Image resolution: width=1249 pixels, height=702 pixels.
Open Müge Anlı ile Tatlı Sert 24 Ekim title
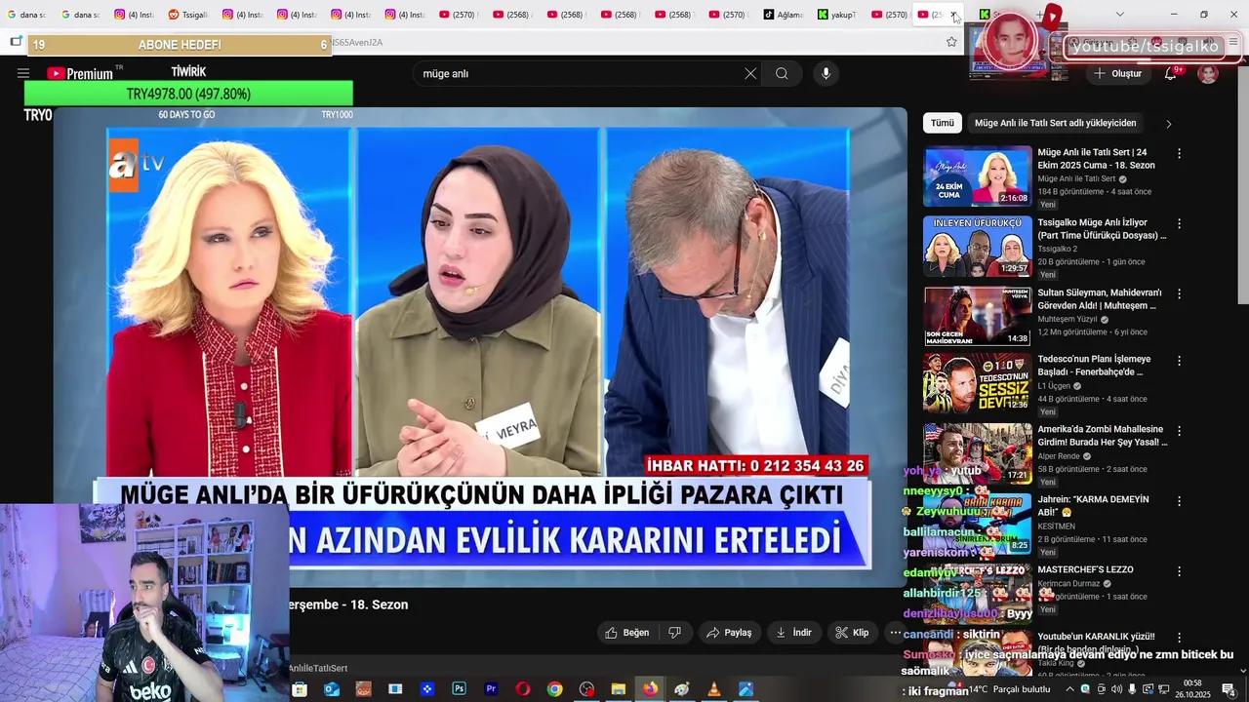(1097, 159)
